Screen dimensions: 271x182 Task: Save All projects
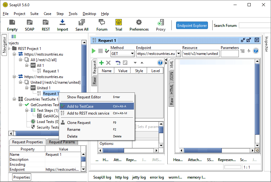[82, 25]
